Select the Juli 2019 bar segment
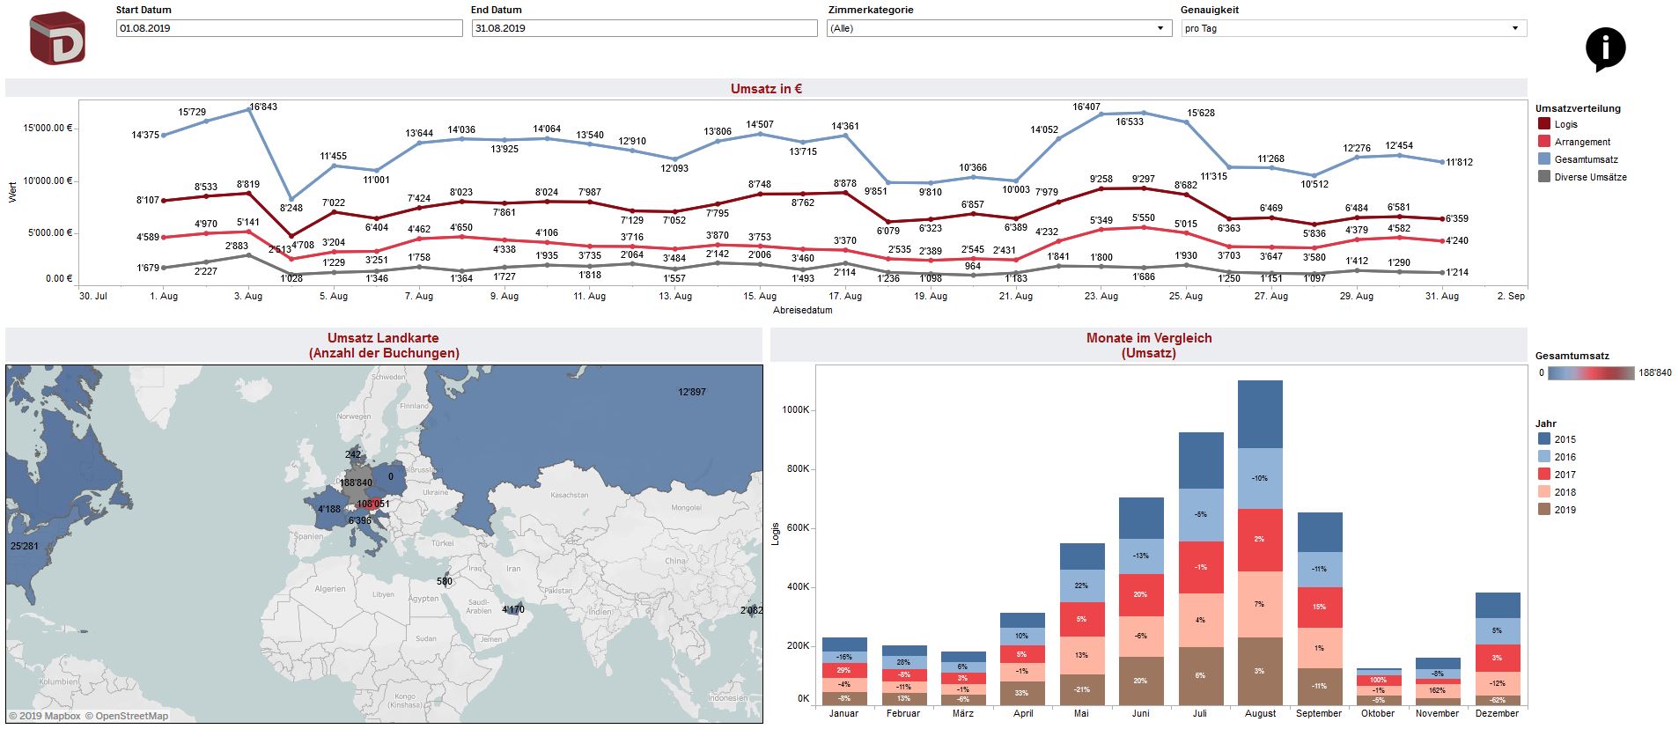 [1201, 675]
